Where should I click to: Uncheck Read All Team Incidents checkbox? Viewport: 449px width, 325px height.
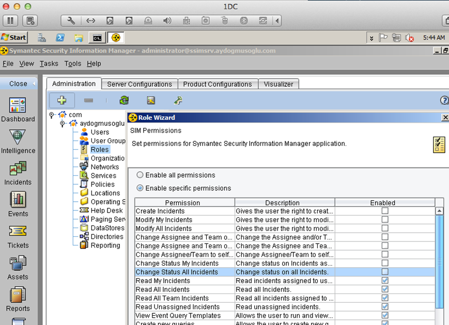385,298
